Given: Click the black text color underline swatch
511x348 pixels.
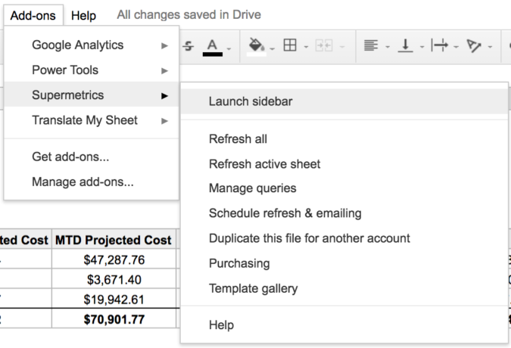Looking at the screenshot, I should pos(213,54).
